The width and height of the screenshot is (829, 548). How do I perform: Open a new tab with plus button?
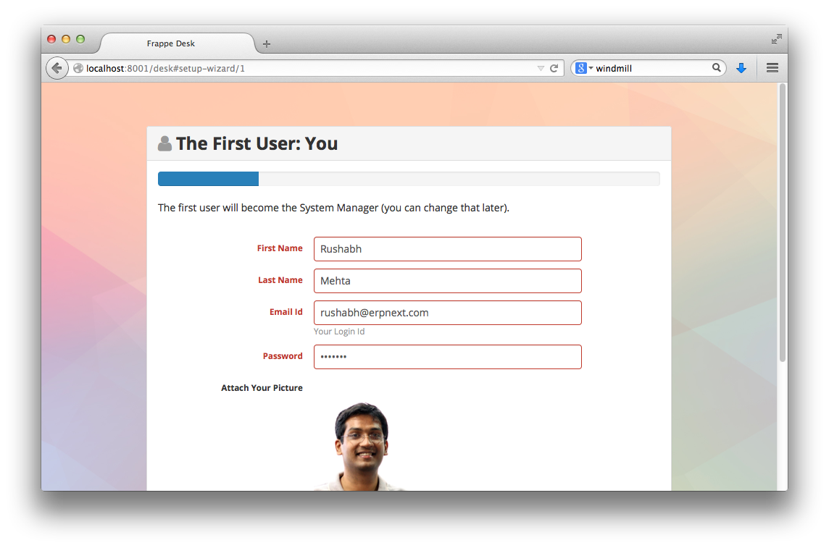(x=267, y=44)
